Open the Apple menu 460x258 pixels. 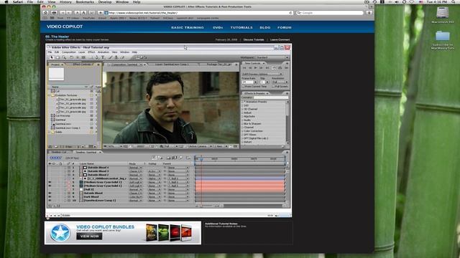(6, 1)
